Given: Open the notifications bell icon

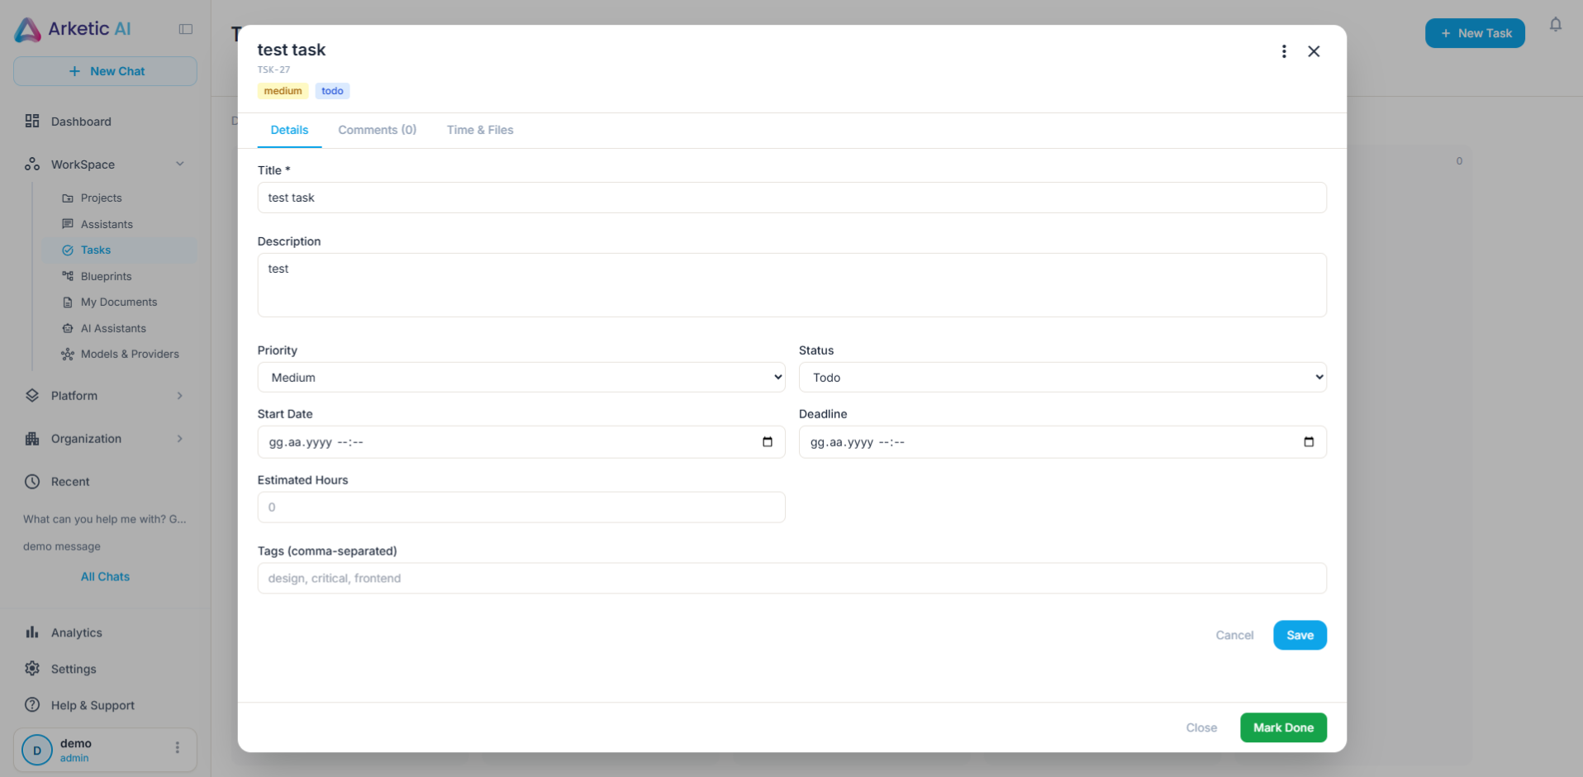Looking at the screenshot, I should coord(1556,25).
